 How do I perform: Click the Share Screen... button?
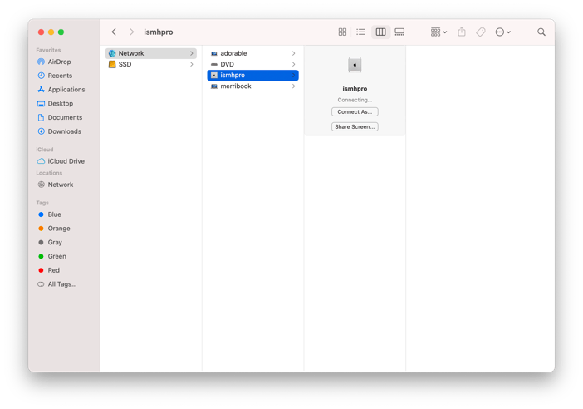(x=355, y=126)
